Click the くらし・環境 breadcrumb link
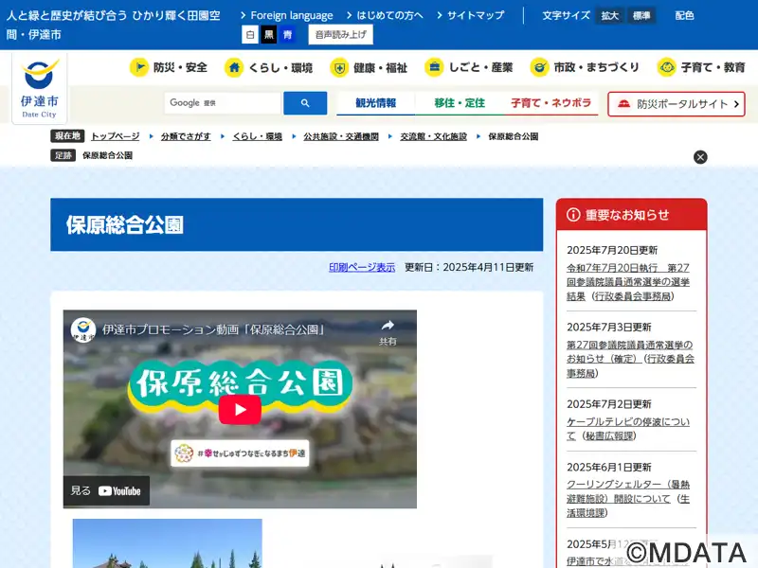 (x=257, y=136)
